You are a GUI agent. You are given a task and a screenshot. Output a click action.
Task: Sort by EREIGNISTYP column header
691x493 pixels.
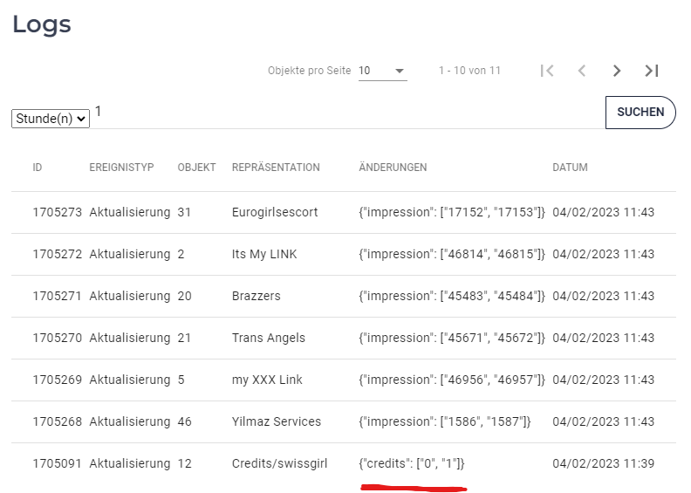coord(121,168)
